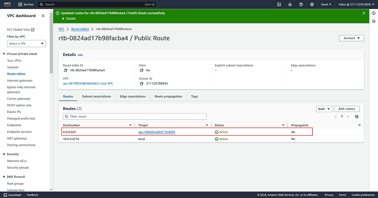Open the igw-096662a66017b4005 target link
The image size is (378, 198).
coord(157,132)
